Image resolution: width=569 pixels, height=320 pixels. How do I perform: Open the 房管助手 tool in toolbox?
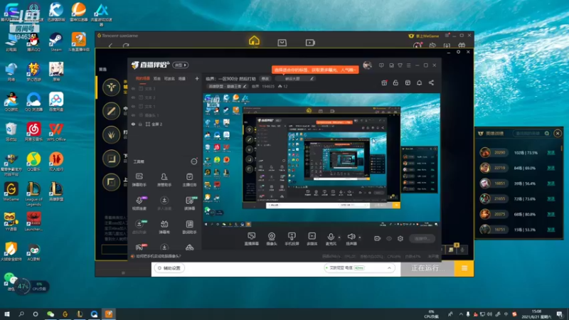pos(164,180)
